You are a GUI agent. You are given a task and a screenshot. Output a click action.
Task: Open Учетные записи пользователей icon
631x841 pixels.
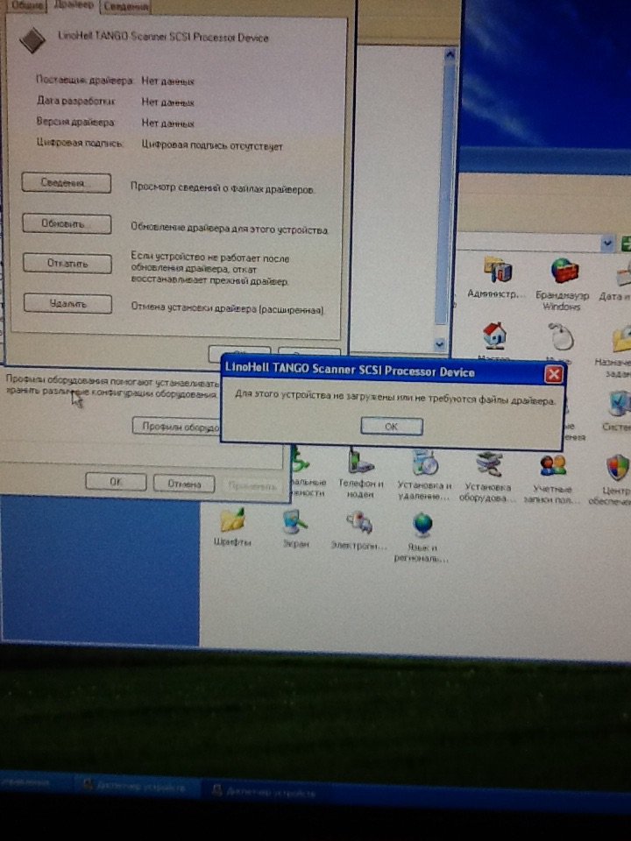[552, 478]
